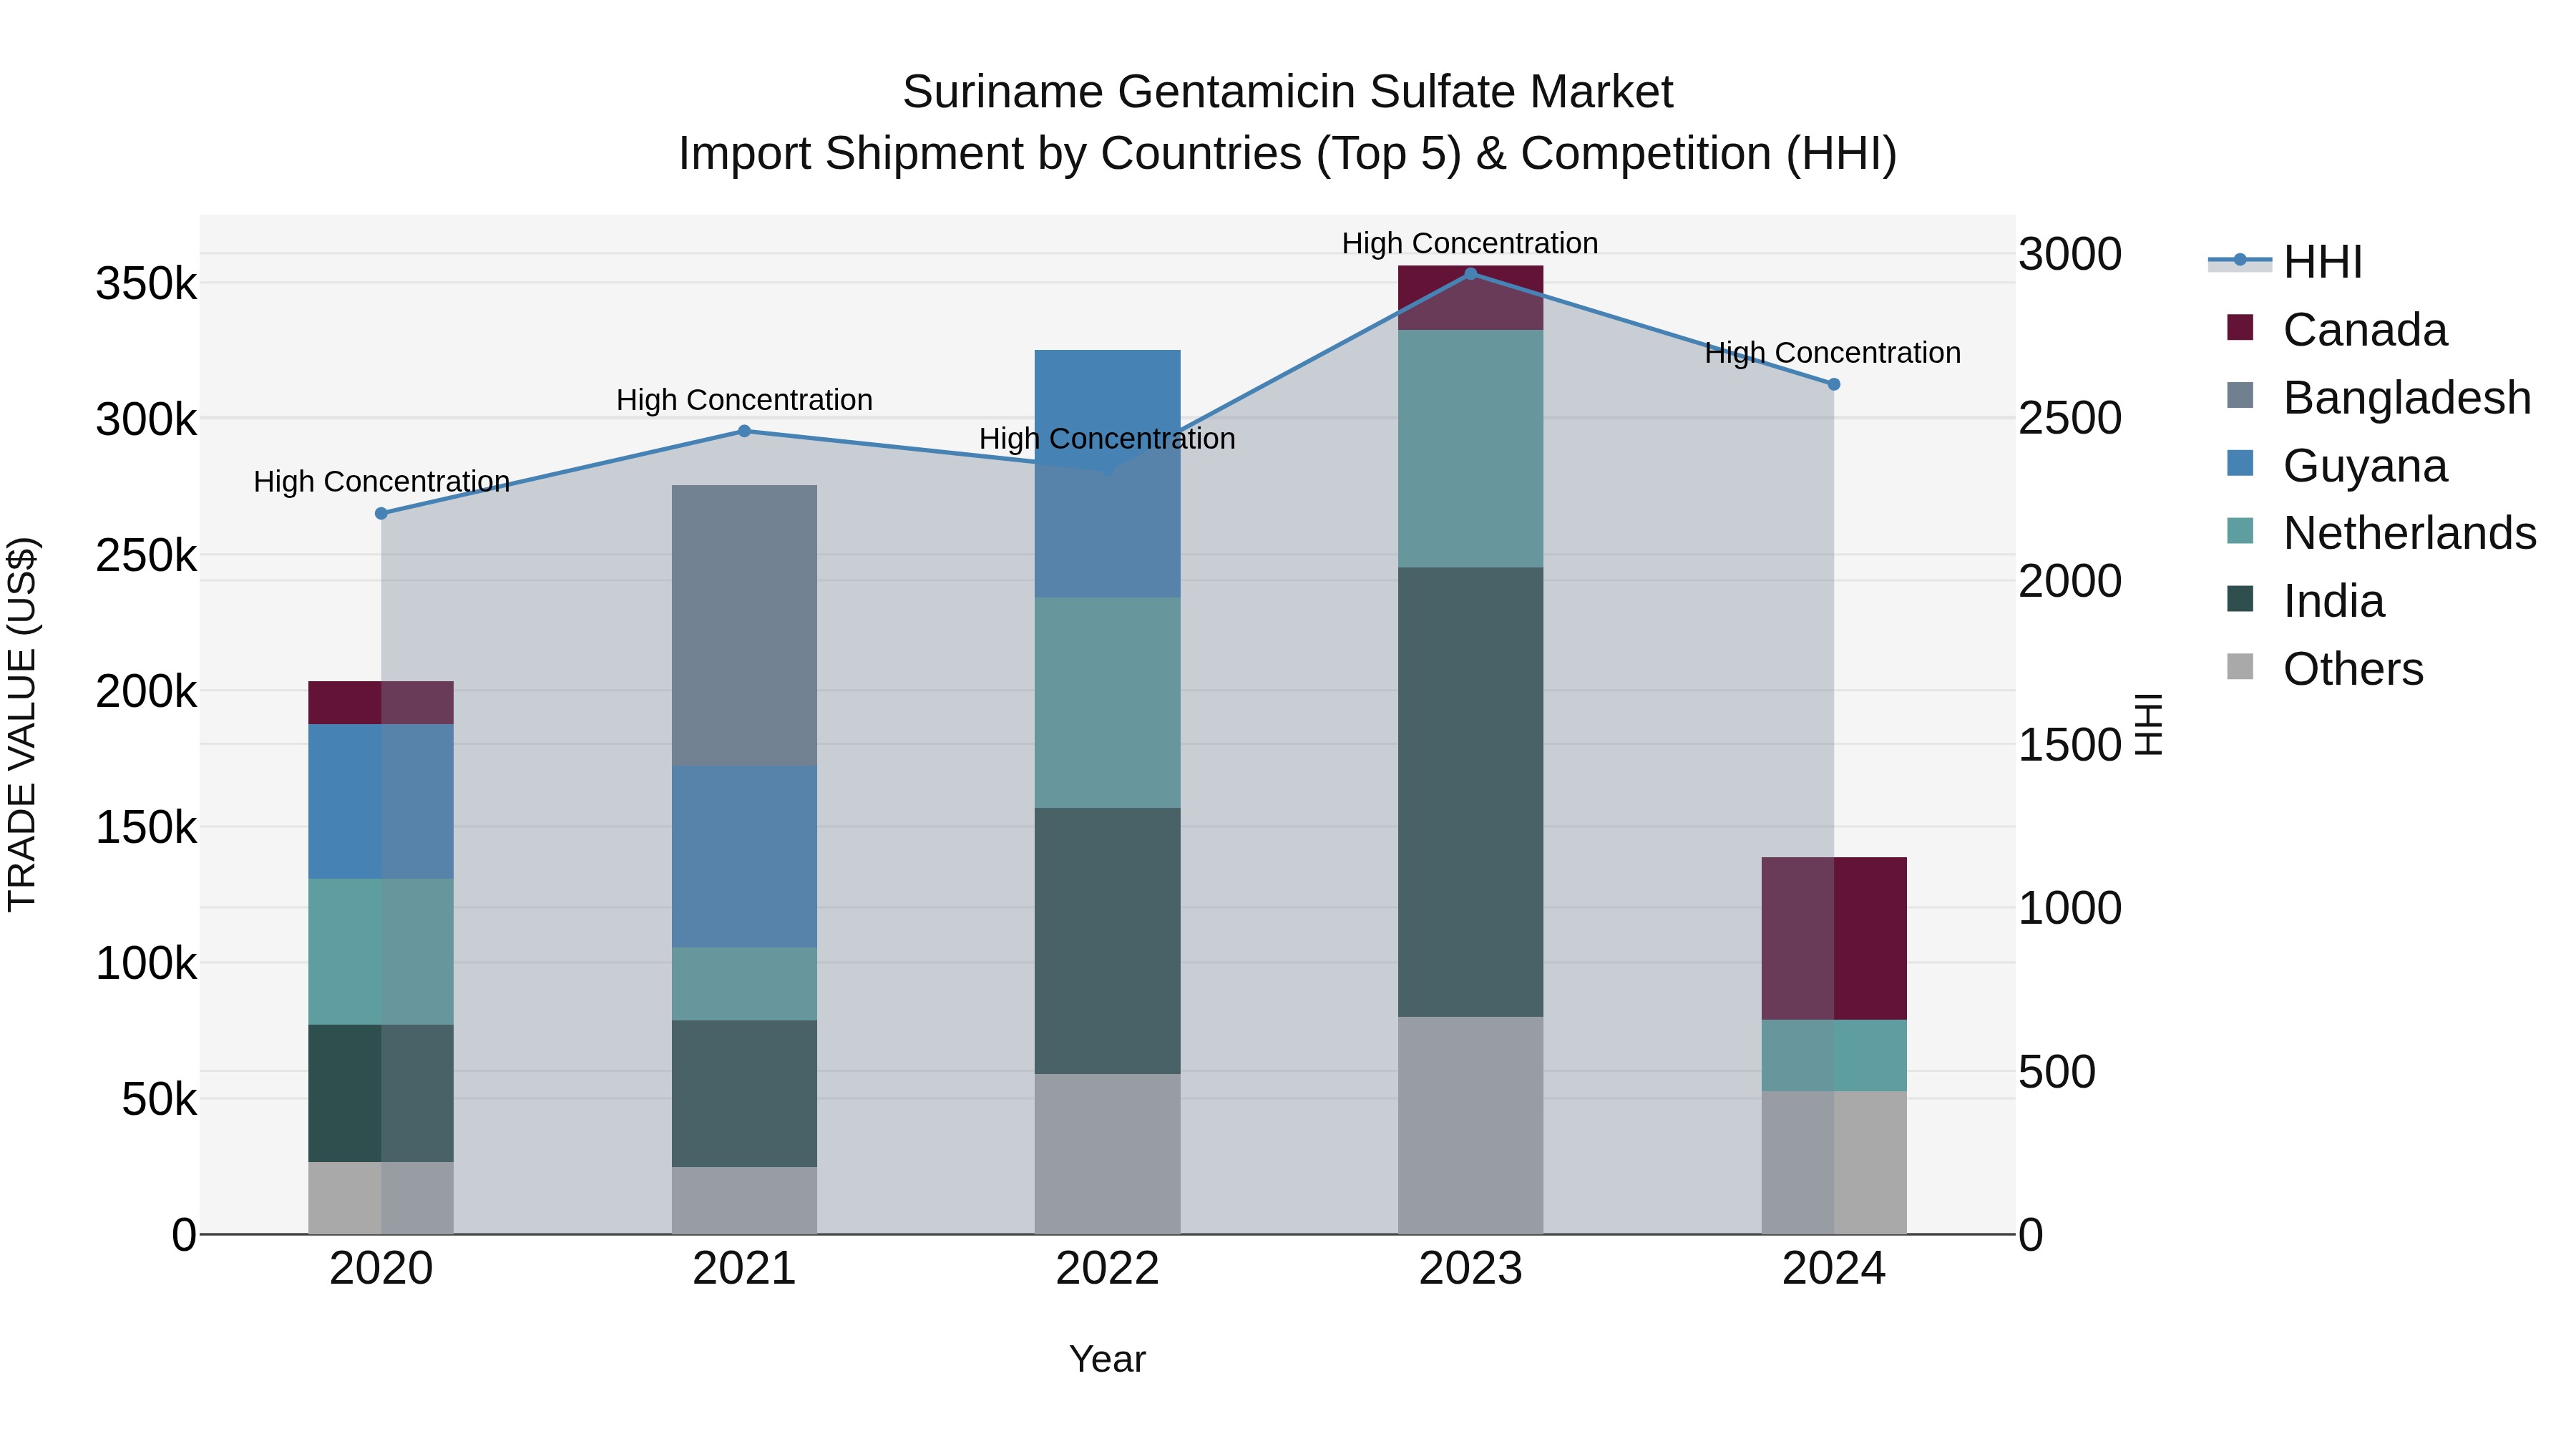
Task: Select the 2023 HHI data point
Action: (1470, 273)
